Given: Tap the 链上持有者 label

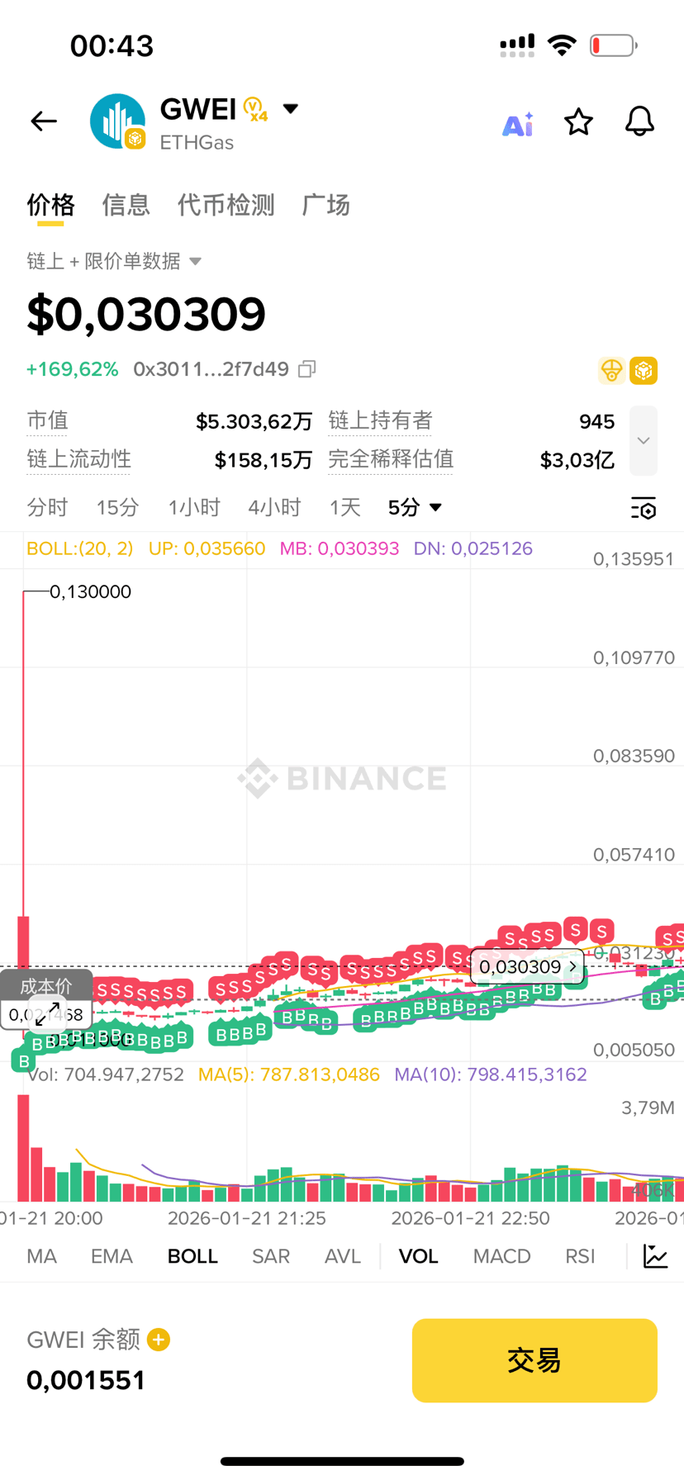Looking at the screenshot, I should [380, 420].
